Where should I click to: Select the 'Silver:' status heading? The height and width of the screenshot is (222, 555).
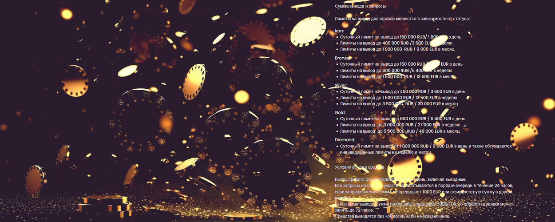(341, 85)
